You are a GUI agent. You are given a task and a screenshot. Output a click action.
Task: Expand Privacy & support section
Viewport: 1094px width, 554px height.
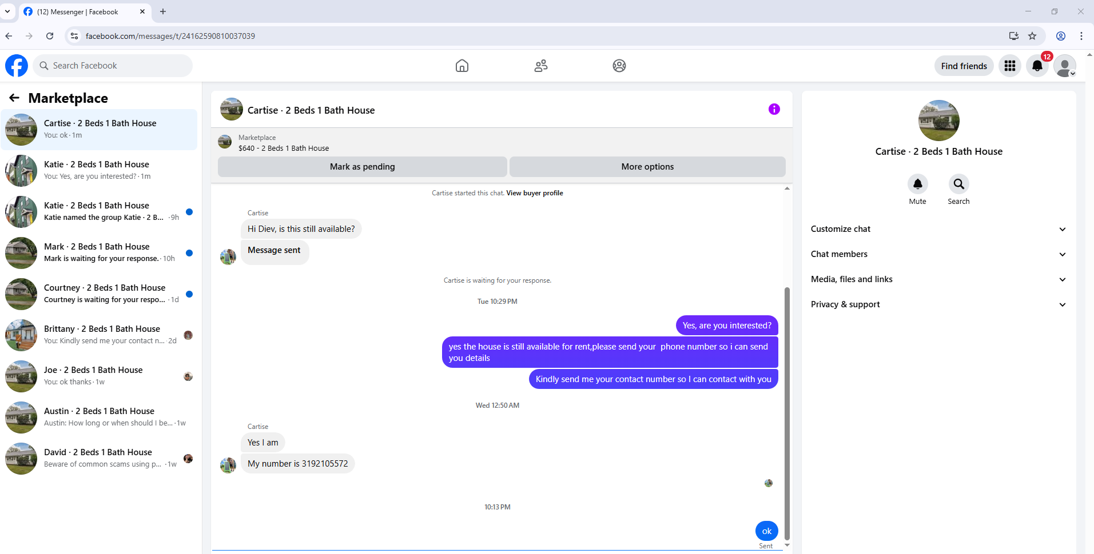(938, 304)
